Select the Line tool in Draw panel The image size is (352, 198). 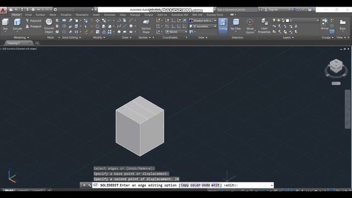click(125, 26)
